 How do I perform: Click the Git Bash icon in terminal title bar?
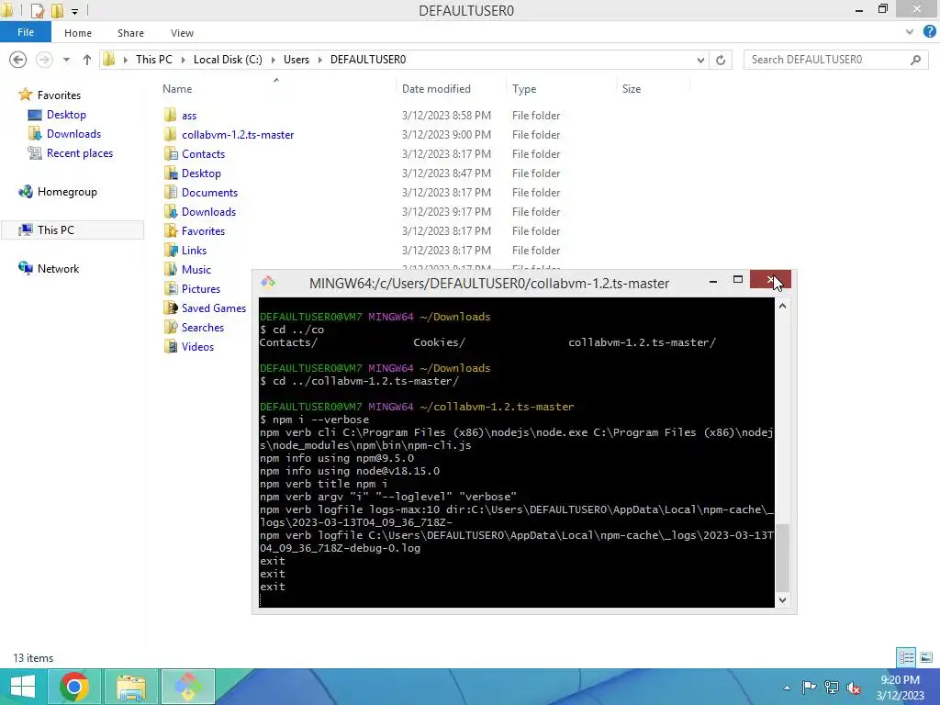[x=268, y=283]
